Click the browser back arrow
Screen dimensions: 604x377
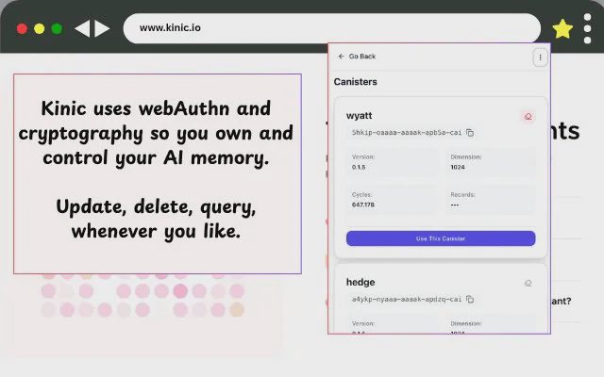click(82, 29)
